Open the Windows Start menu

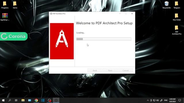click(3, 100)
